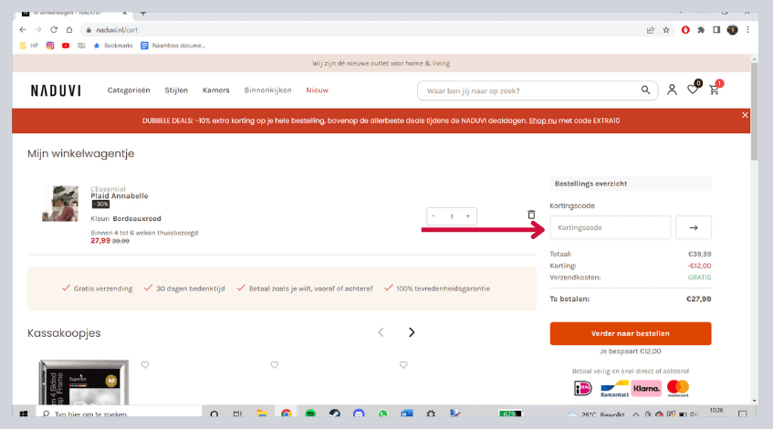
Task: Open the Plaid Annabelle product title
Action: click(x=120, y=195)
